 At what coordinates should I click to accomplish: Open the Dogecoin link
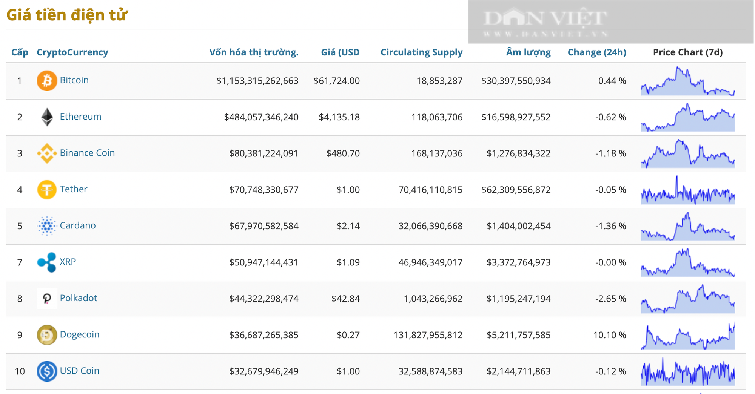79,334
